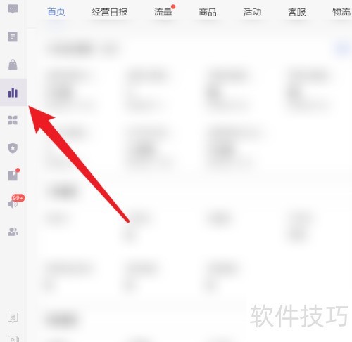This screenshot has width=352, height=342.
Task: Switch to the 经营日报 tab
Action: (x=109, y=12)
